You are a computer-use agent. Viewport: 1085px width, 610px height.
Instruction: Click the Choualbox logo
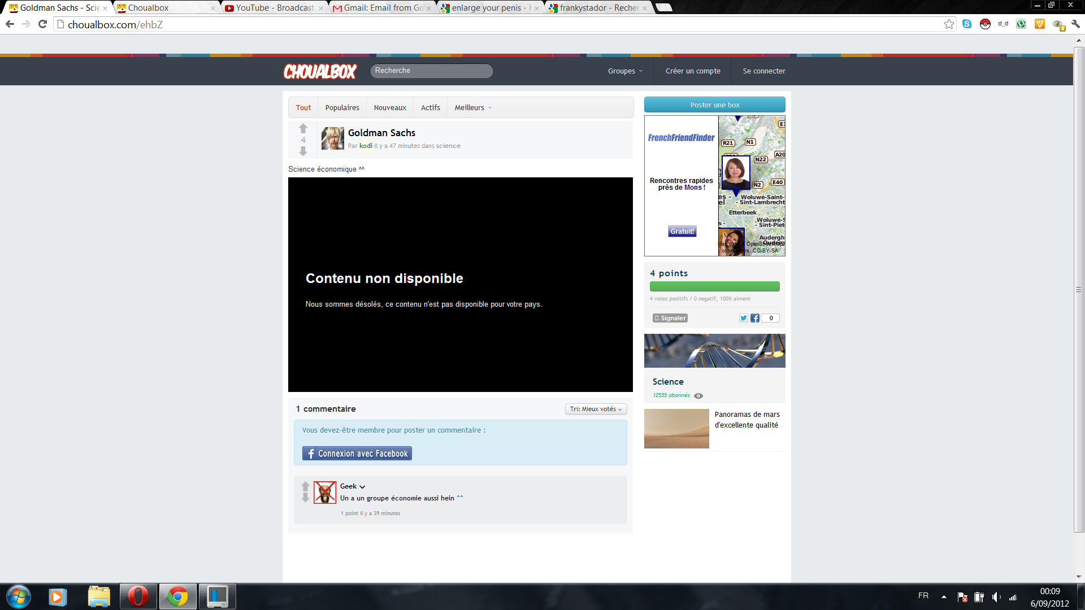[320, 71]
